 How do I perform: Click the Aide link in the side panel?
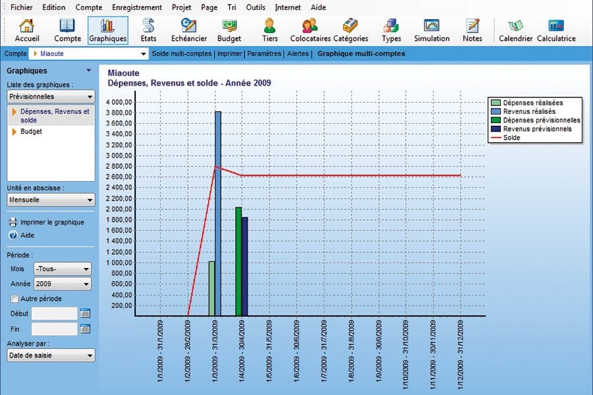tap(27, 235)
